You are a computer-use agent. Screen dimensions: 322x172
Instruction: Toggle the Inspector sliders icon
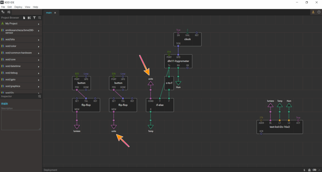(9, 12)
